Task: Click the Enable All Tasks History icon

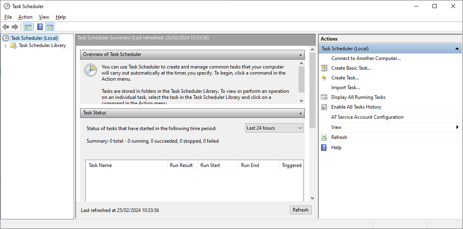Action: point(324,107)
